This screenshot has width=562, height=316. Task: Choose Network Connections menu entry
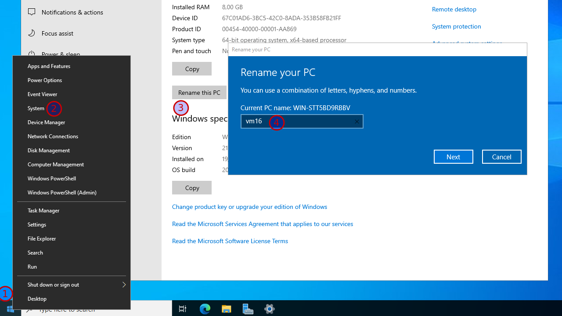point(72,136)
